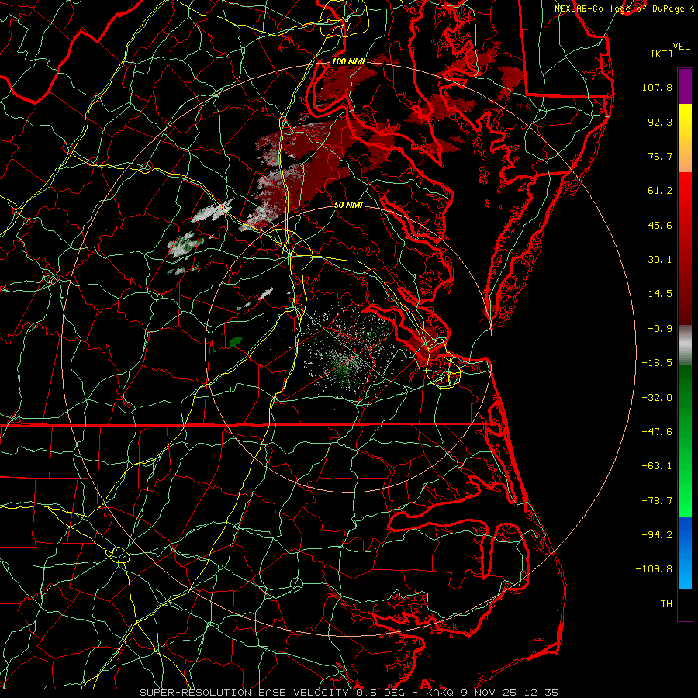Viewport: 698px width, 698px height.
Task: Click the -63.1 velocity scale value
Action: point(657,466)
